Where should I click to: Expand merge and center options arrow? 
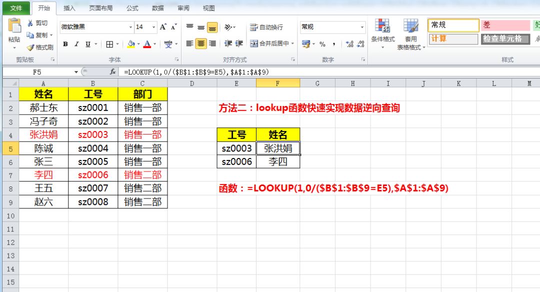point(292,43)
